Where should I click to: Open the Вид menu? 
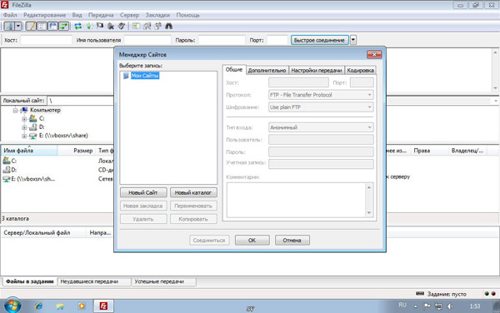pos(77,15)
